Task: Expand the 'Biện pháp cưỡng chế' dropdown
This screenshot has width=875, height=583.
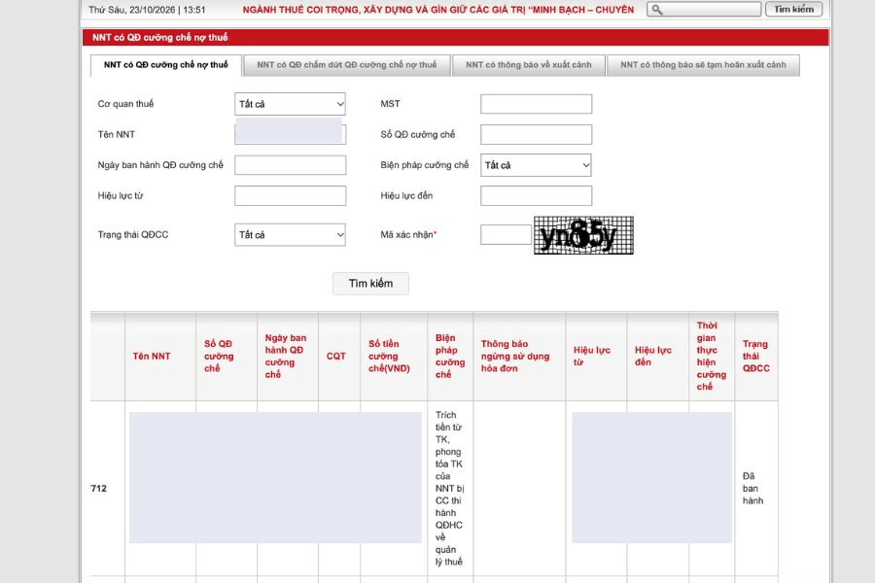Action: pos(536,165)
